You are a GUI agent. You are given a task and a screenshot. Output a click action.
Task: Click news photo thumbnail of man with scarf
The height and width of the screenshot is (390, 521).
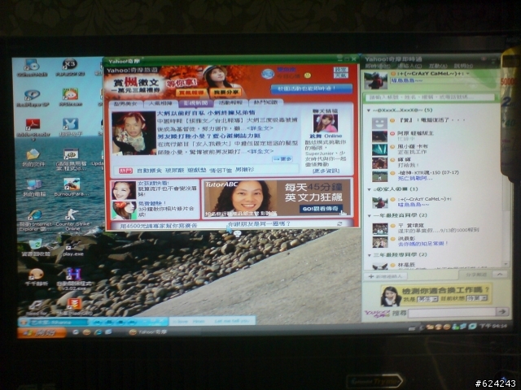pos(134,133)
